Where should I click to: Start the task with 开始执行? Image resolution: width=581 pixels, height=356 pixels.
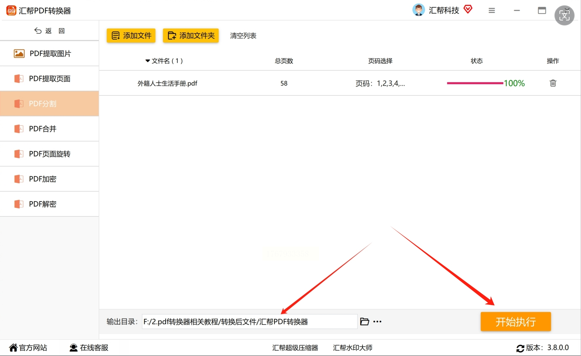click(x=516, y=322)
